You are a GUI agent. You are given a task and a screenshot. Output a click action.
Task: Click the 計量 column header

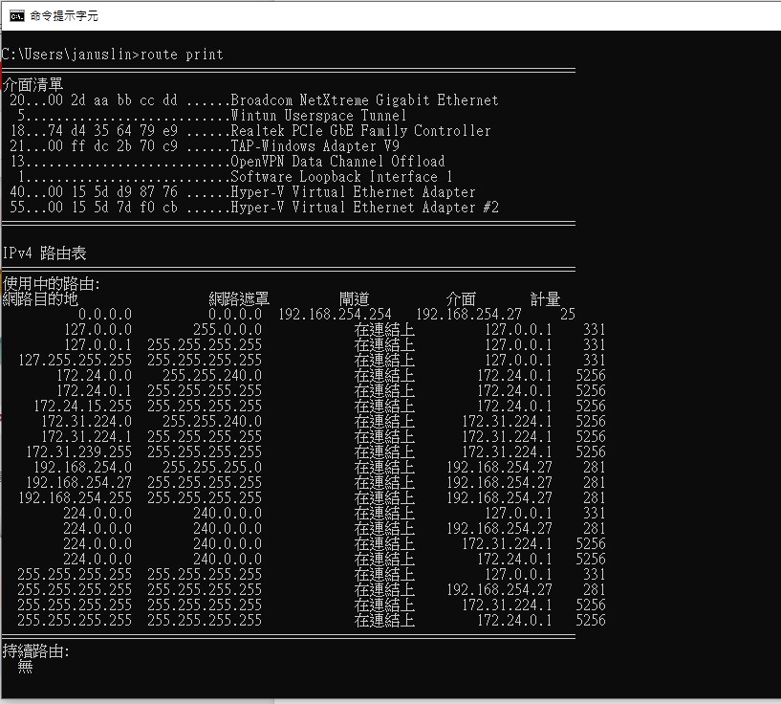[545, 299]
